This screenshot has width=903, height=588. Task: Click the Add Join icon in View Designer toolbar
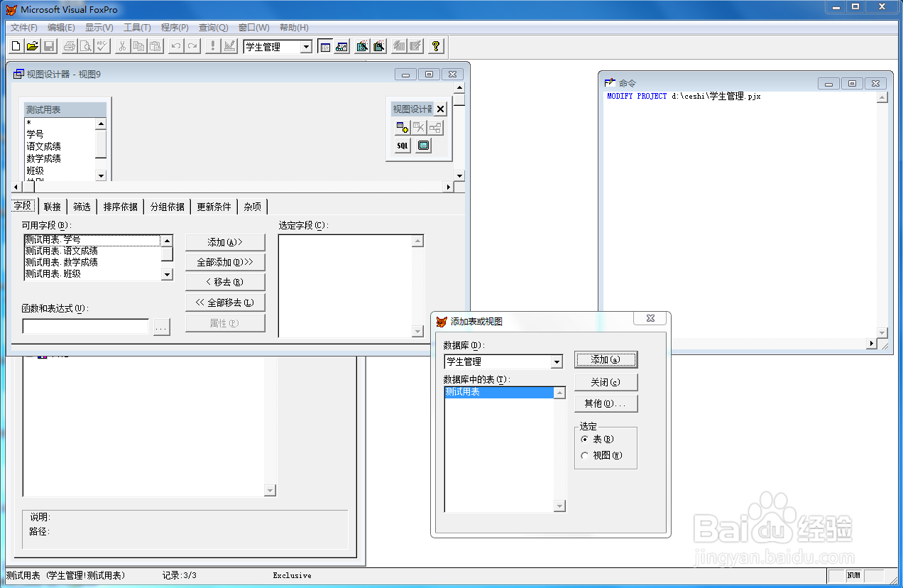point(435,128)
